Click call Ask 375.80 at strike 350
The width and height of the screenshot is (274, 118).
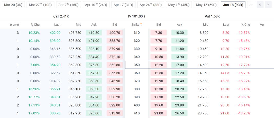point(94,65)
